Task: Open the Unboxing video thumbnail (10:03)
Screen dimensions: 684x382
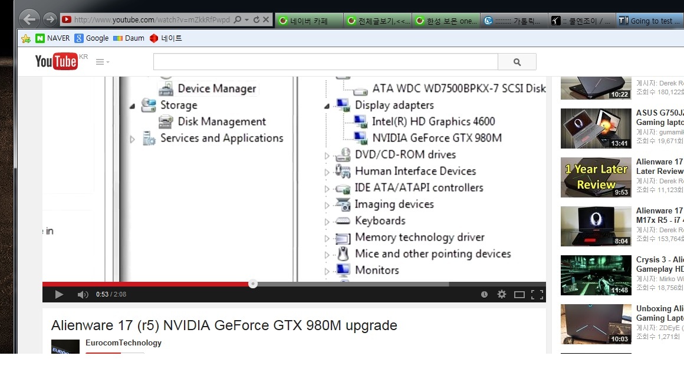Action: (596, 324)
